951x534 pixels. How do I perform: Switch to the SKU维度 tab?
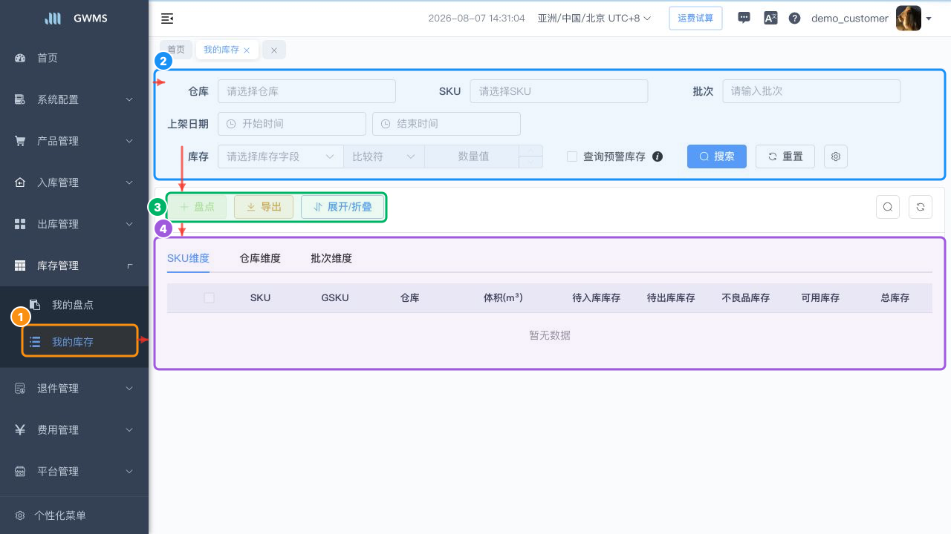coord(188,258)
